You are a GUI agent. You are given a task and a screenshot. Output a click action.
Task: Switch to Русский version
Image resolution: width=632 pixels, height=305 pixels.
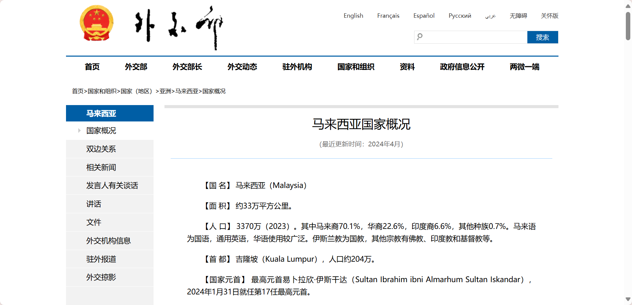click(x=460, y=16)
